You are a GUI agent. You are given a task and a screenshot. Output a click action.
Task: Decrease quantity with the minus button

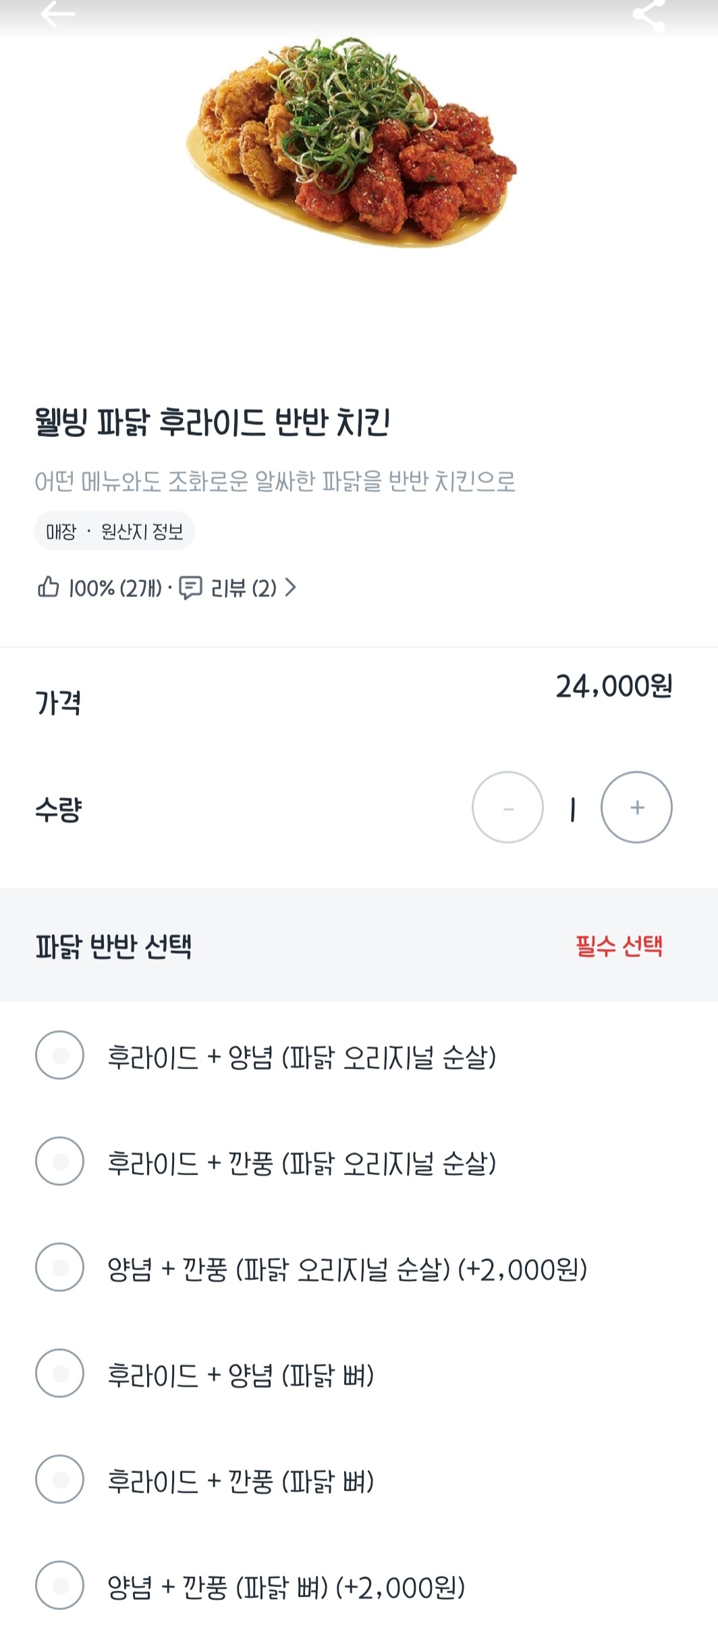pyautogui.click(x=507, y=807)
